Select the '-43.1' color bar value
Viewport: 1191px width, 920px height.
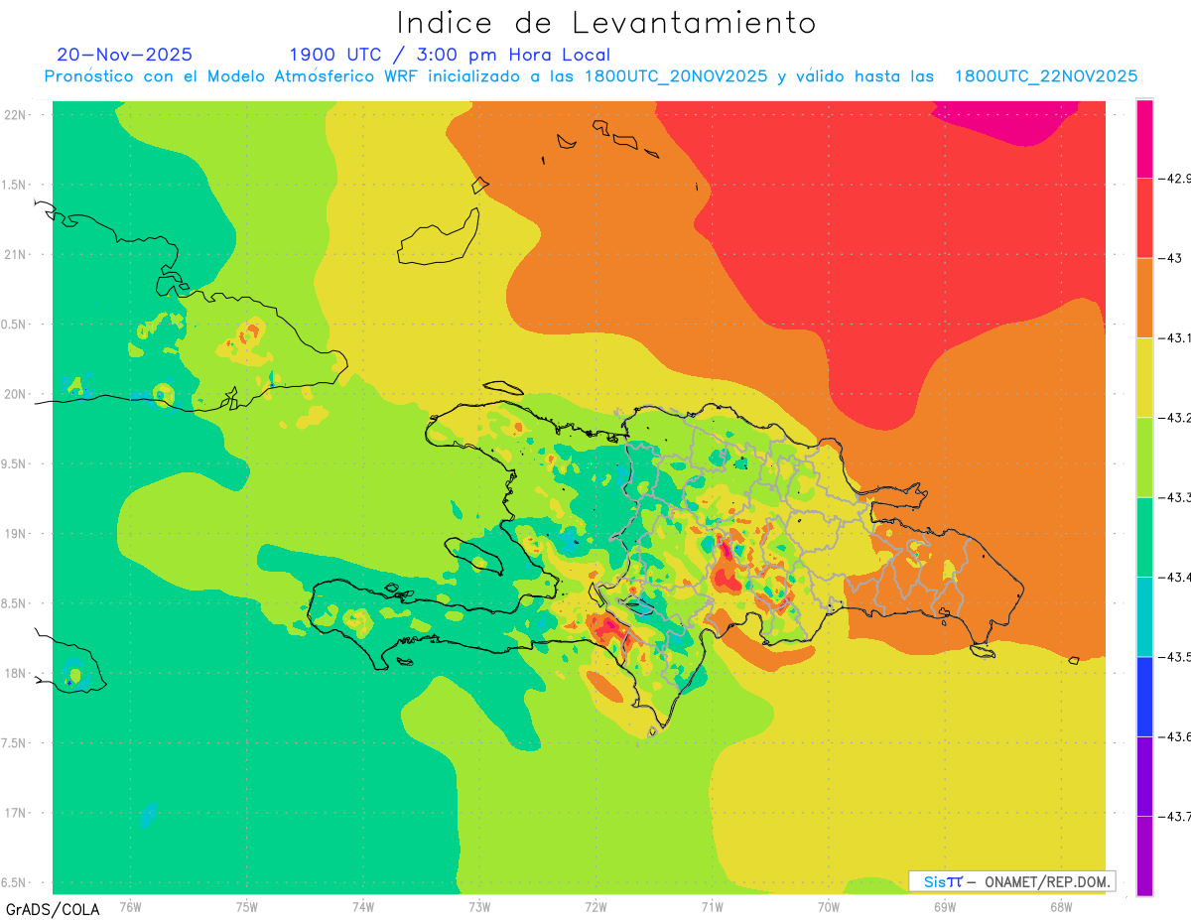point(1175,338)
